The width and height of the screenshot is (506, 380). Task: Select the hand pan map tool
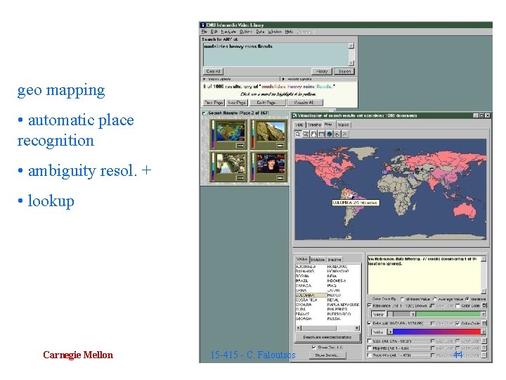pos(313,134)
